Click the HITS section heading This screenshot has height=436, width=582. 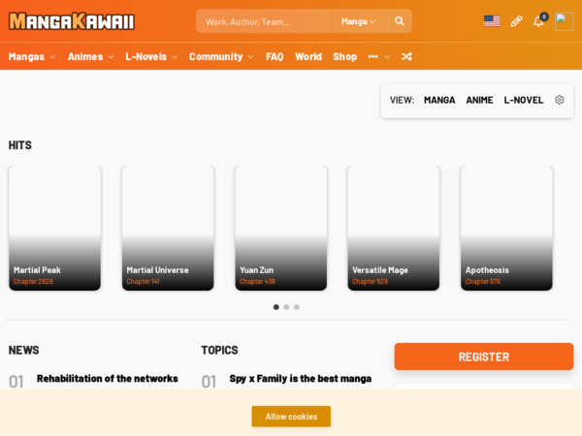point(20,145)
